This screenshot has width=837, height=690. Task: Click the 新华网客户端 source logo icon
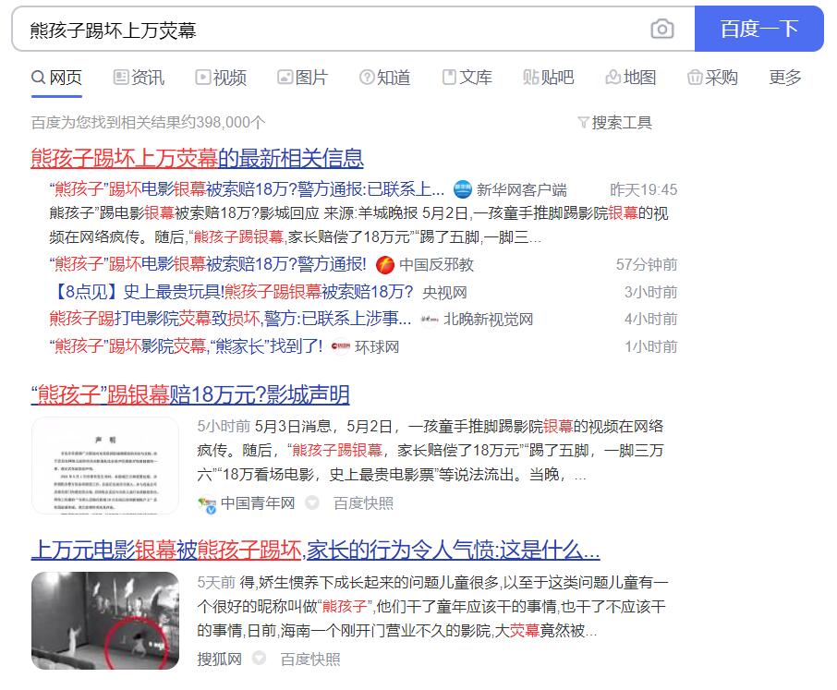pos(462,189)
